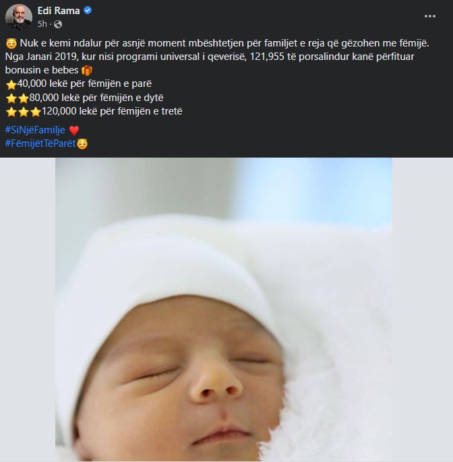Click the three stars before 120,000 lekë
The height and width of the screenshot is (462, 453).
pos(22,111)
